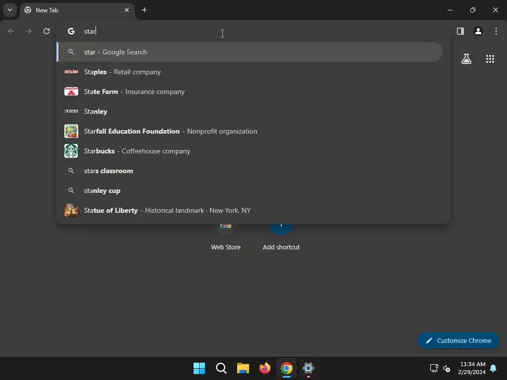Switch to Chrome taskbar icon

point(287,368)
